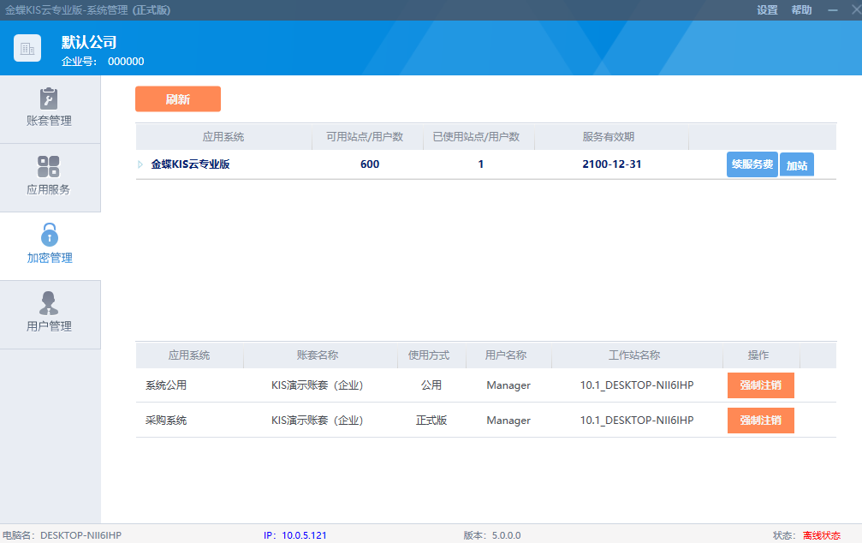
Task: Open the 帮助 menu
Action: tap(801, 10)
